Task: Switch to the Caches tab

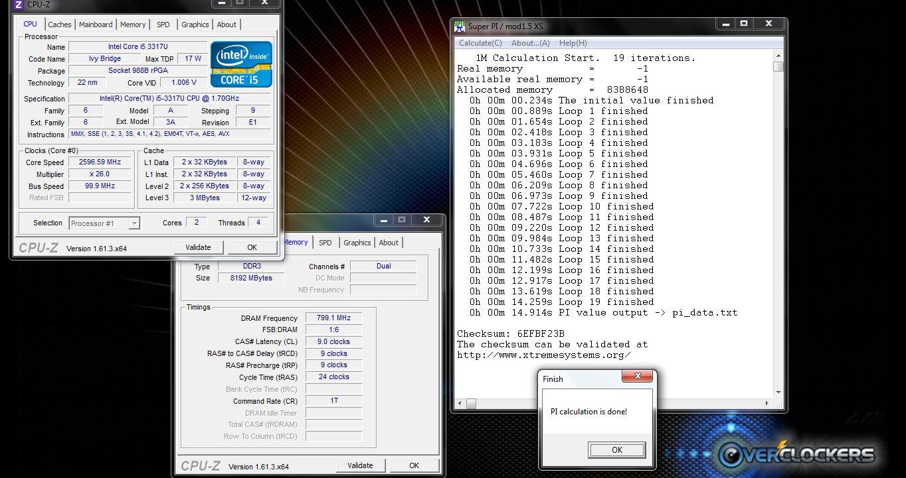Action: pyautogui.click(x=60, y=25)
